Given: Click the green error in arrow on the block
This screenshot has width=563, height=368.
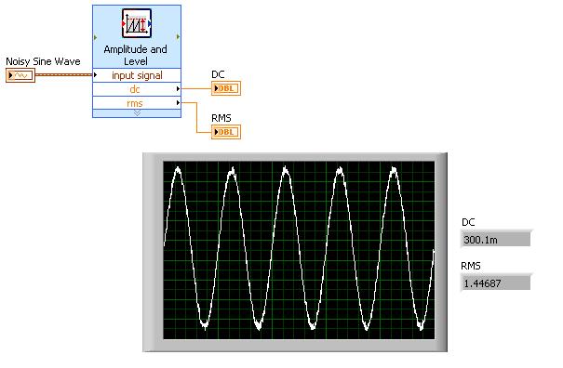Looking at the screenshot, I should click(x=95, y=37).
